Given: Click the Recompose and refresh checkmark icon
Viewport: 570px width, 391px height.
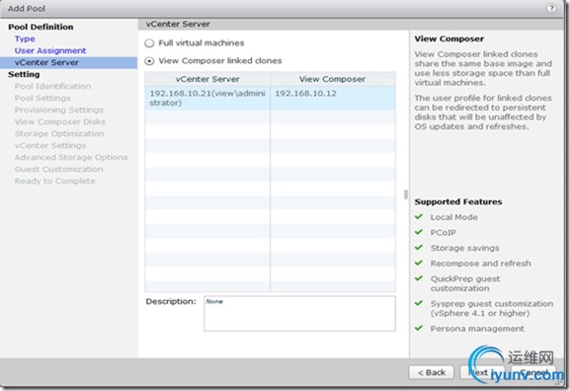Looking at the screenshot, I should pyautogui.click(x=419, y=263).
